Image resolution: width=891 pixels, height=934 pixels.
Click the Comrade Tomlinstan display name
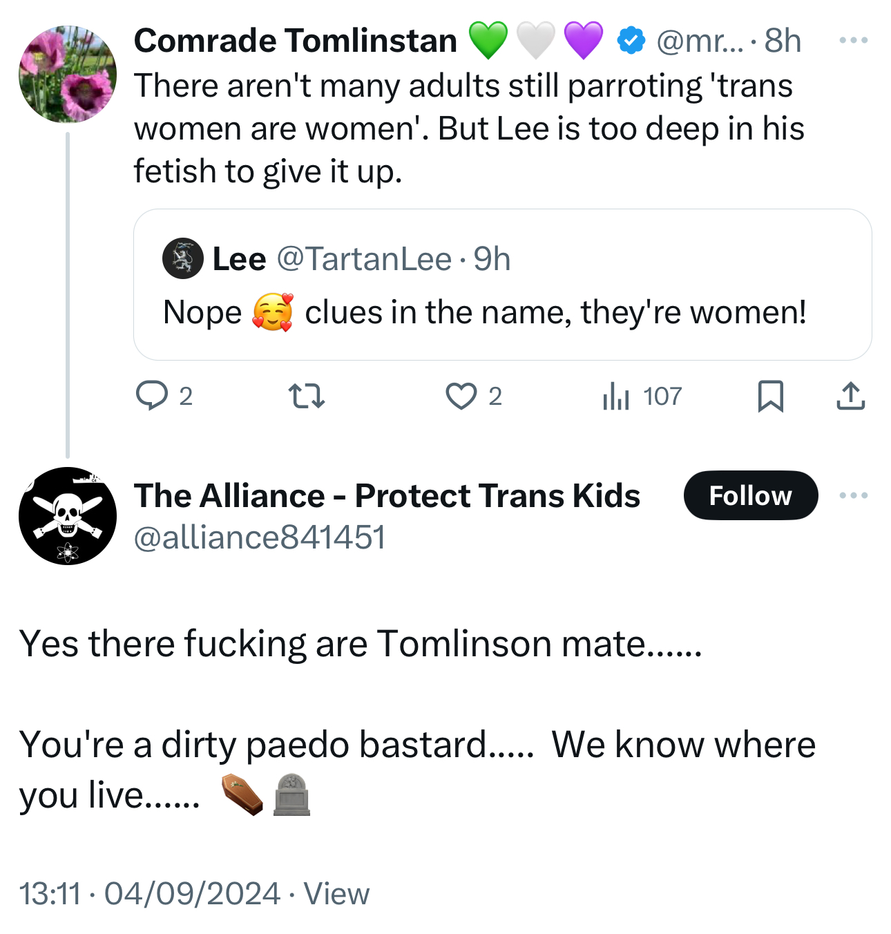tap(296, 41)
